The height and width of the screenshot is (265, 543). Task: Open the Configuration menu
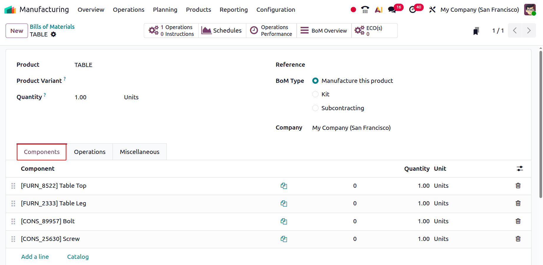(x=276, y=10)
